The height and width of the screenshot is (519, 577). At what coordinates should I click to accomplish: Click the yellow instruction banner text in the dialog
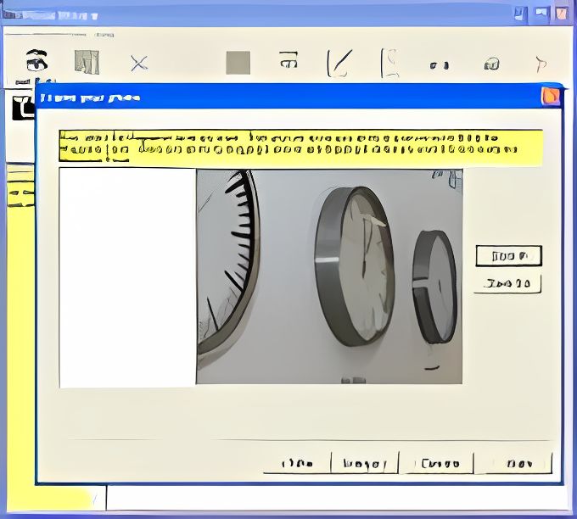click(x=300, y=146)
